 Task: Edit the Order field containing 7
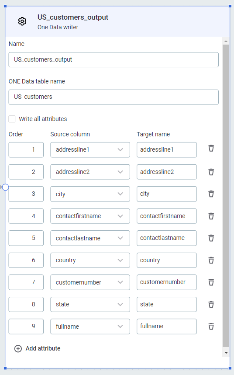tap(26, 282)
